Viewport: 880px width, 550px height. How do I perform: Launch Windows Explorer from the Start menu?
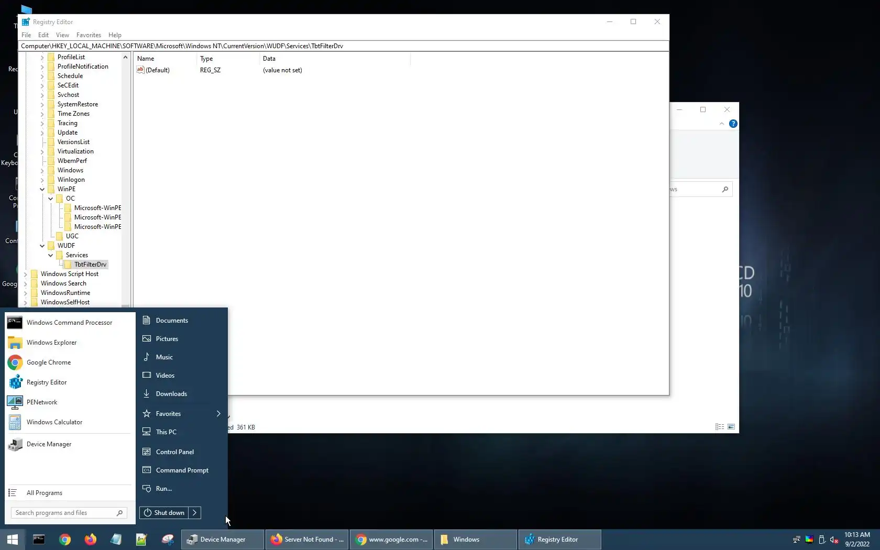[x=70, y=343]
